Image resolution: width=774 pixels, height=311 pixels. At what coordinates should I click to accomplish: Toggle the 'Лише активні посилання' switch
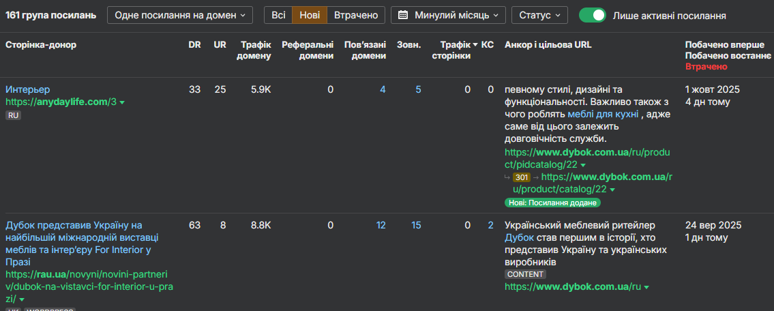(592, 15)
